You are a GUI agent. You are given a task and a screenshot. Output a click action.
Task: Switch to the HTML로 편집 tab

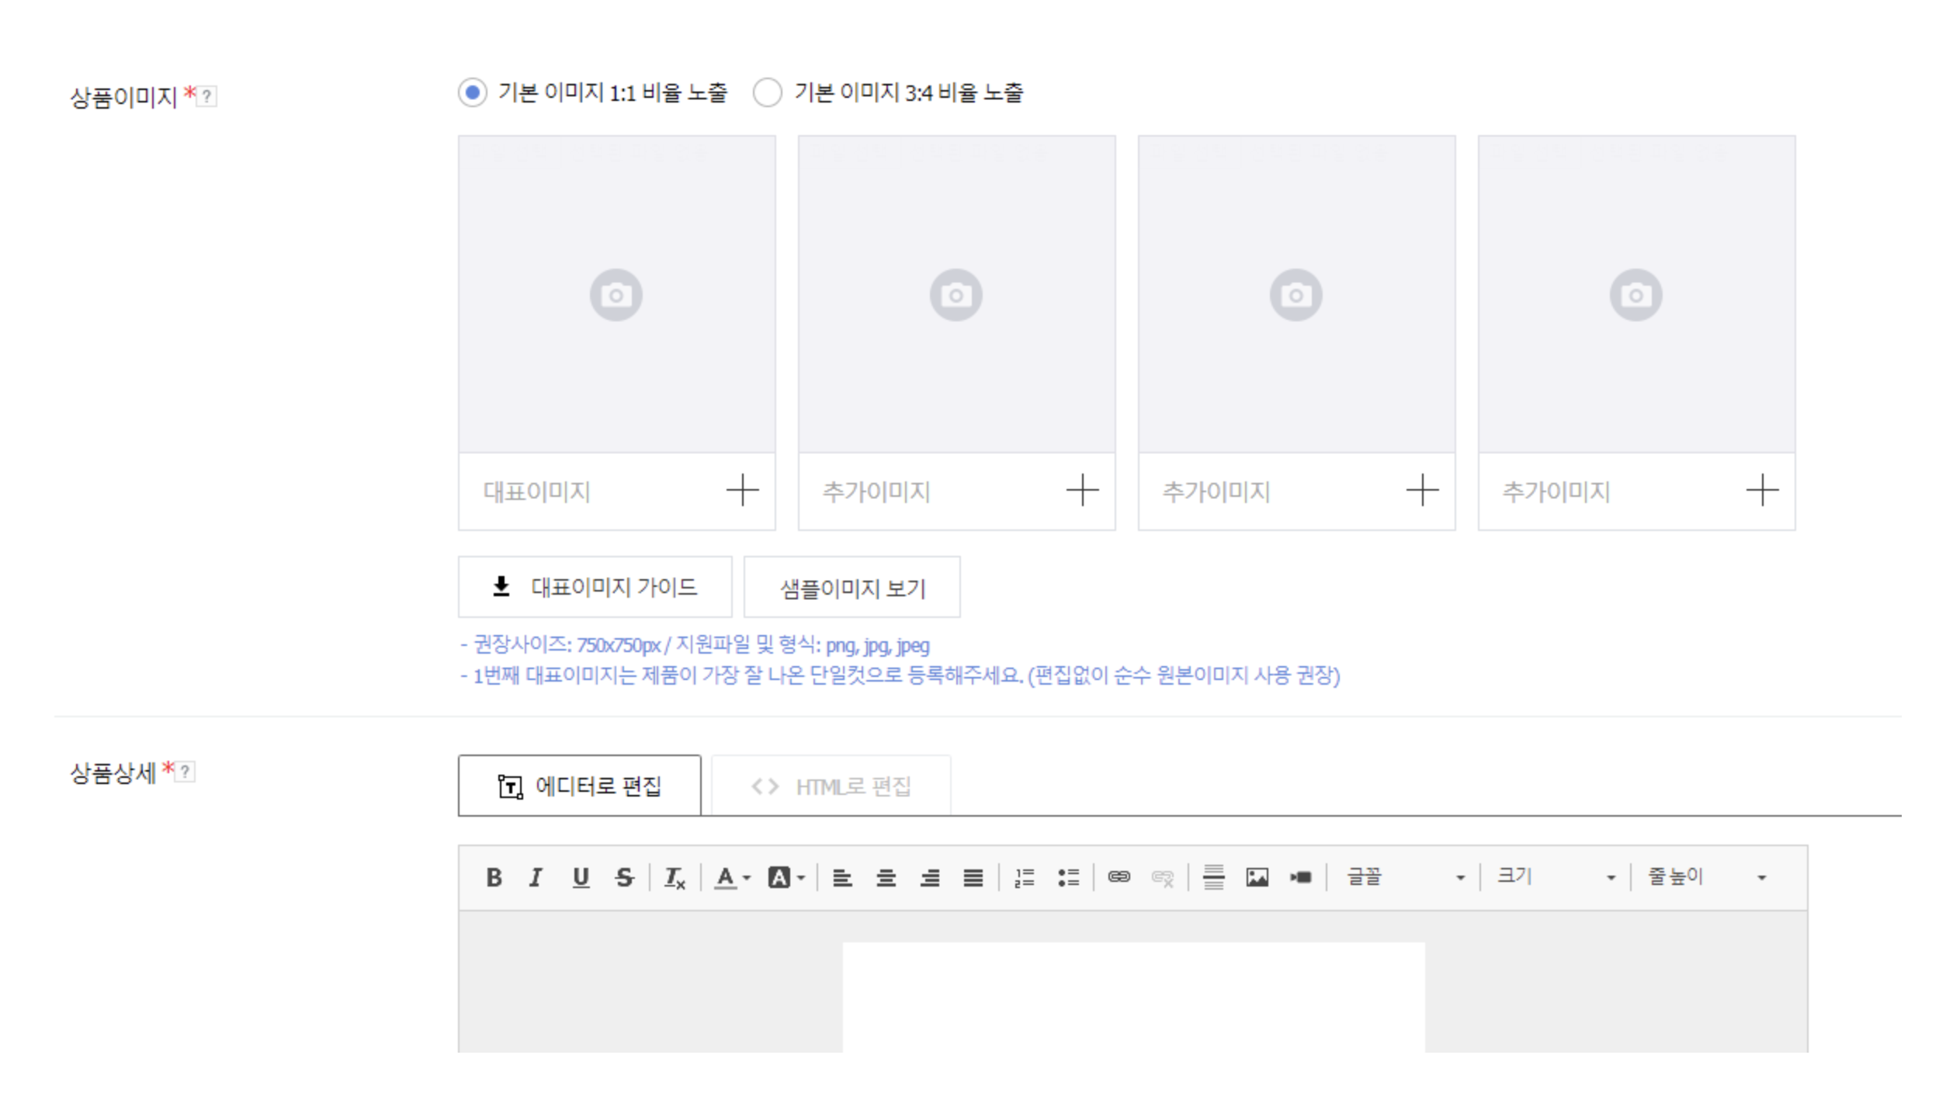pyautogui.click(x=831, y=786)
